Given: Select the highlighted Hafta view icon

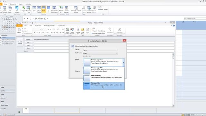Looking at the screenshot, I should coord(44,9).
